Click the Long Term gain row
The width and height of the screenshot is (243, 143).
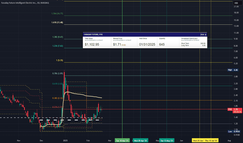(x=193, y=45)
